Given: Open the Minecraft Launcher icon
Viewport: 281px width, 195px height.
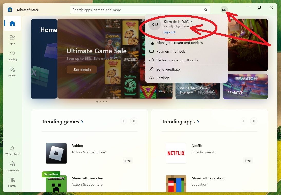Looking at the screenshot, I should [x=56, y=184].
